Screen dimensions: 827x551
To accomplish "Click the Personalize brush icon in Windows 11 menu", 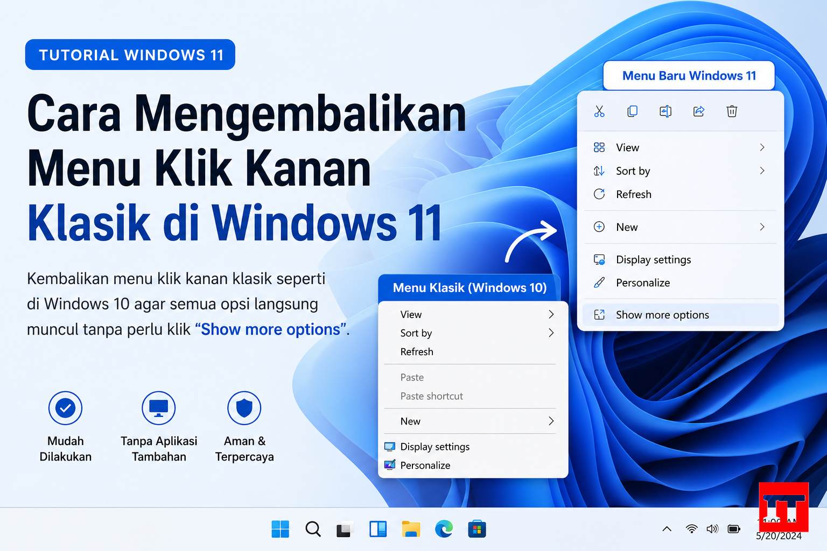I will (599, 282).
